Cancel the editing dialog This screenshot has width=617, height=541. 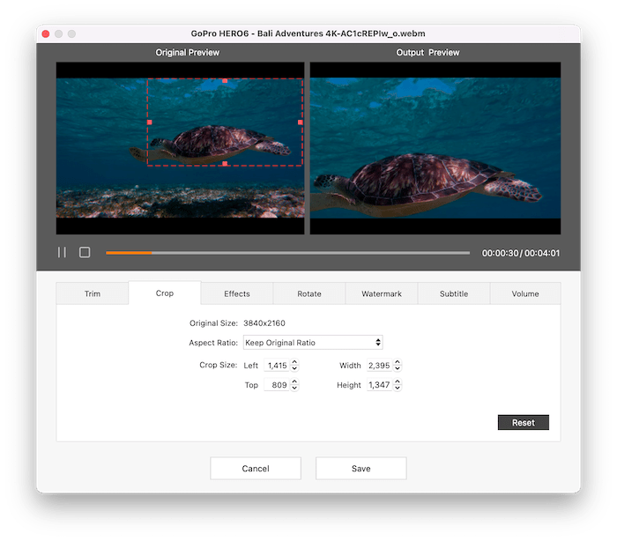[x=256, y=468]
